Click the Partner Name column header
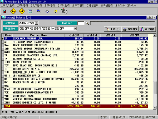 tap(38, 35)
